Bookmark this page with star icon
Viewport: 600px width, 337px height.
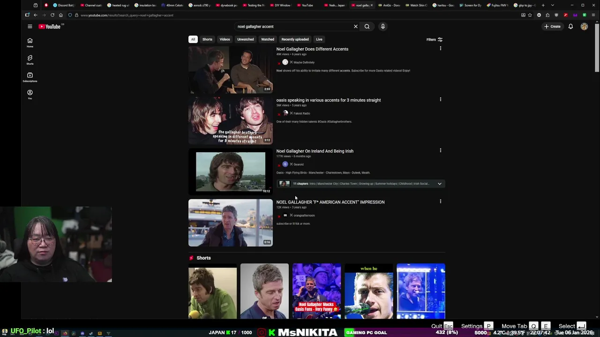530,15
